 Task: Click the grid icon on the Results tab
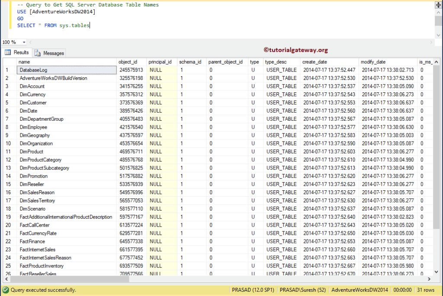coord(8,53)
